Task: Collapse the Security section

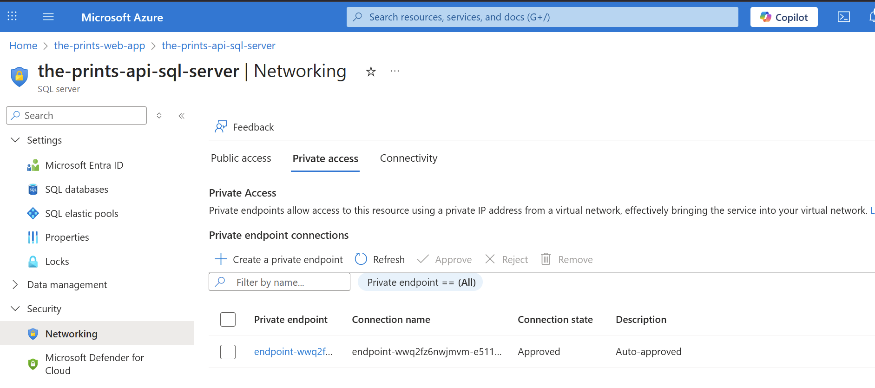Action: coord(15,309)
